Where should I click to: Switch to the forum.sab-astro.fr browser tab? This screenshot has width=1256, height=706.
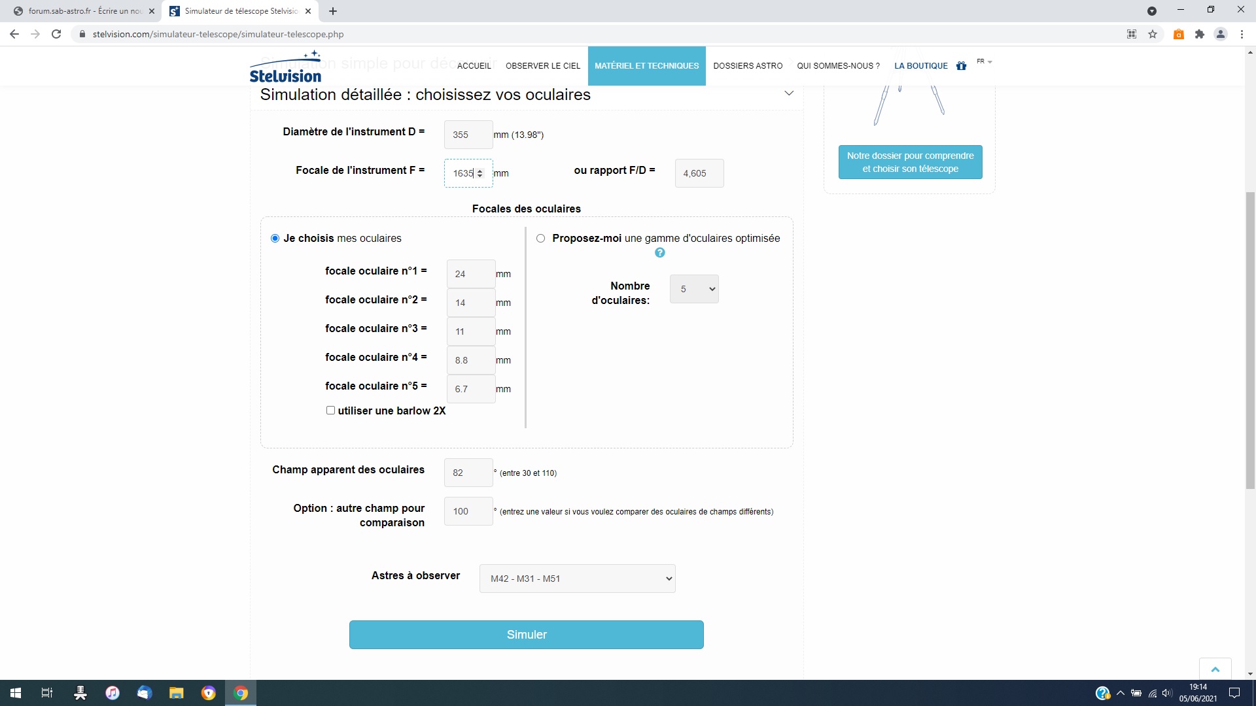[78, 11]
